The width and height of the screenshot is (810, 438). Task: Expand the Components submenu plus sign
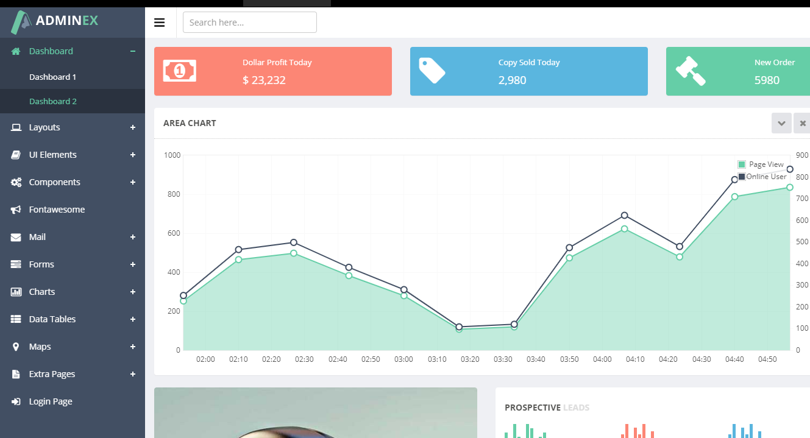(132, 182)
